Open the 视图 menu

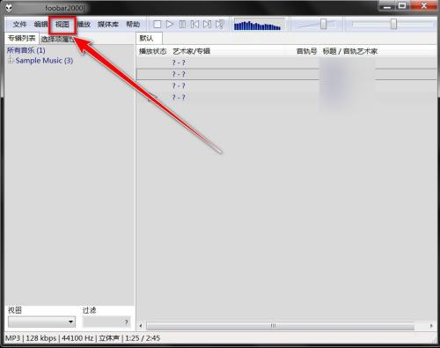pyautogui.click(x=62, y=25)
